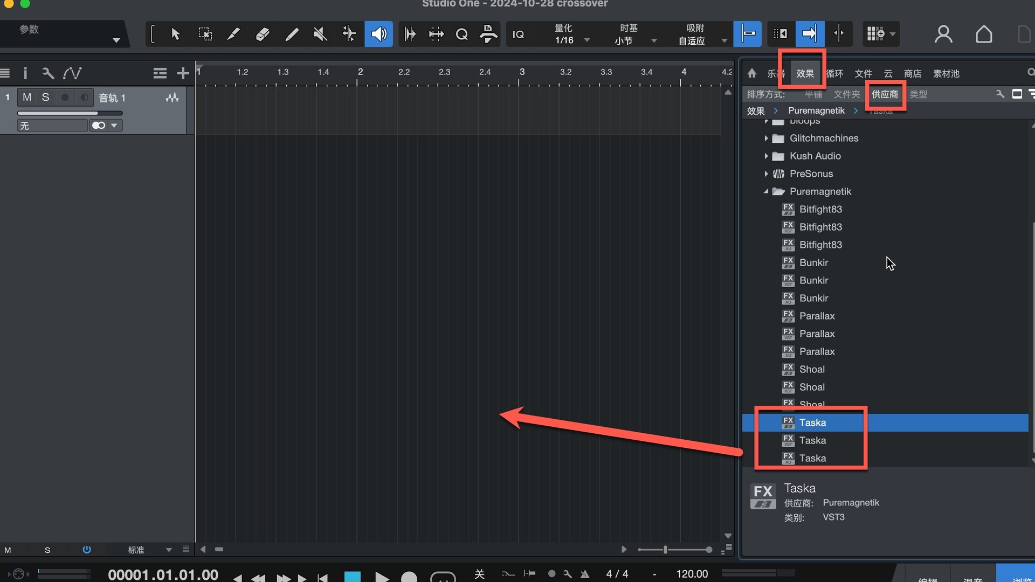The height and width of the screenshot is (582, 1035).
Task: Select the Bend tool
Action: click(x=349, y=34)
